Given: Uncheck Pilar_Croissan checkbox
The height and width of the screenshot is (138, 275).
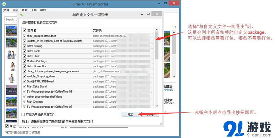Looking at the screenshot, I should pyautogui.click(x=25, y=102).
